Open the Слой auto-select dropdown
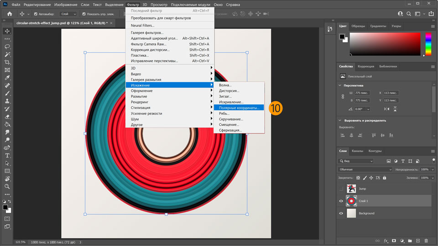Screen dimensions: 438x246 coord(68,14)
